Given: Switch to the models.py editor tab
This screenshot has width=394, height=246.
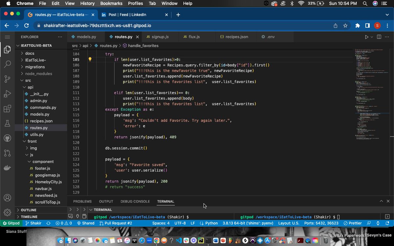Looking at the screenshot, I should click(x=86, y=37).
